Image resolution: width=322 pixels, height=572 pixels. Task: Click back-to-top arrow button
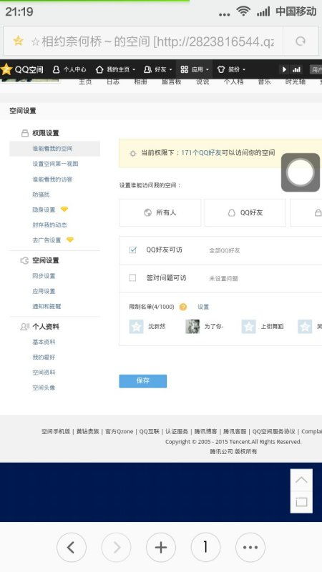301,480
